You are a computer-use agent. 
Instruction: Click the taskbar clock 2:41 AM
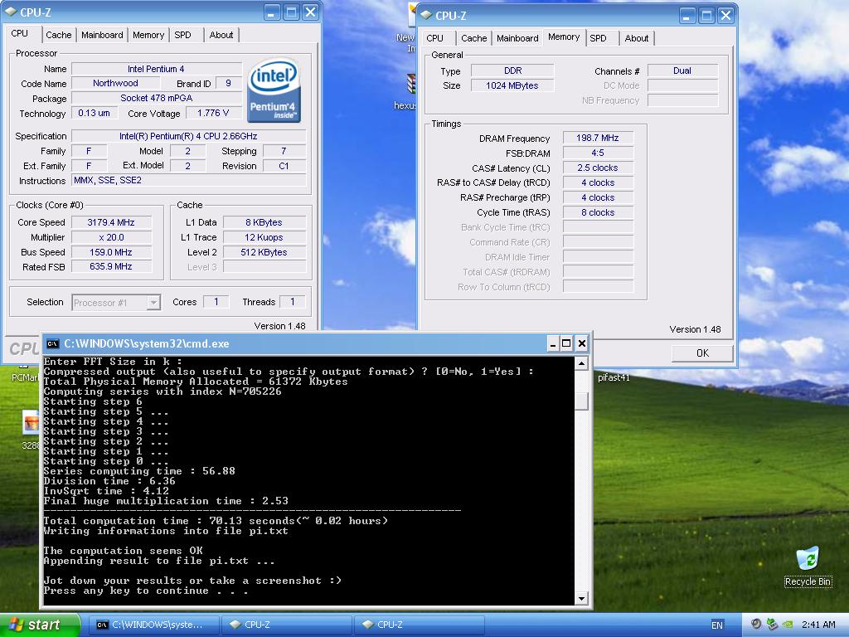coord(818,625)
